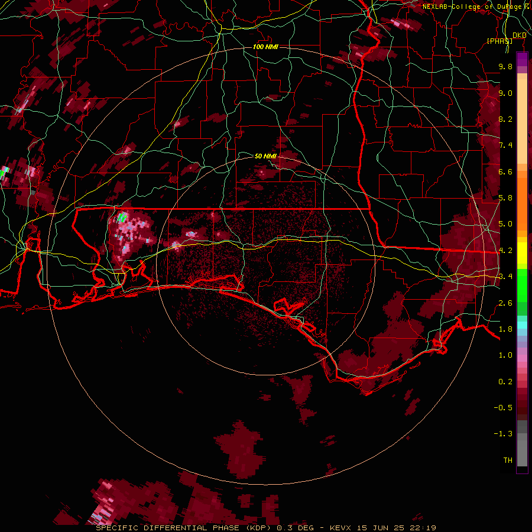532x532 pixels.
Task: Click the 100 NMI range ring label
Action: tap(265, 47)
